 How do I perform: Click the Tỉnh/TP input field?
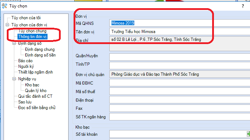[180, 65]
